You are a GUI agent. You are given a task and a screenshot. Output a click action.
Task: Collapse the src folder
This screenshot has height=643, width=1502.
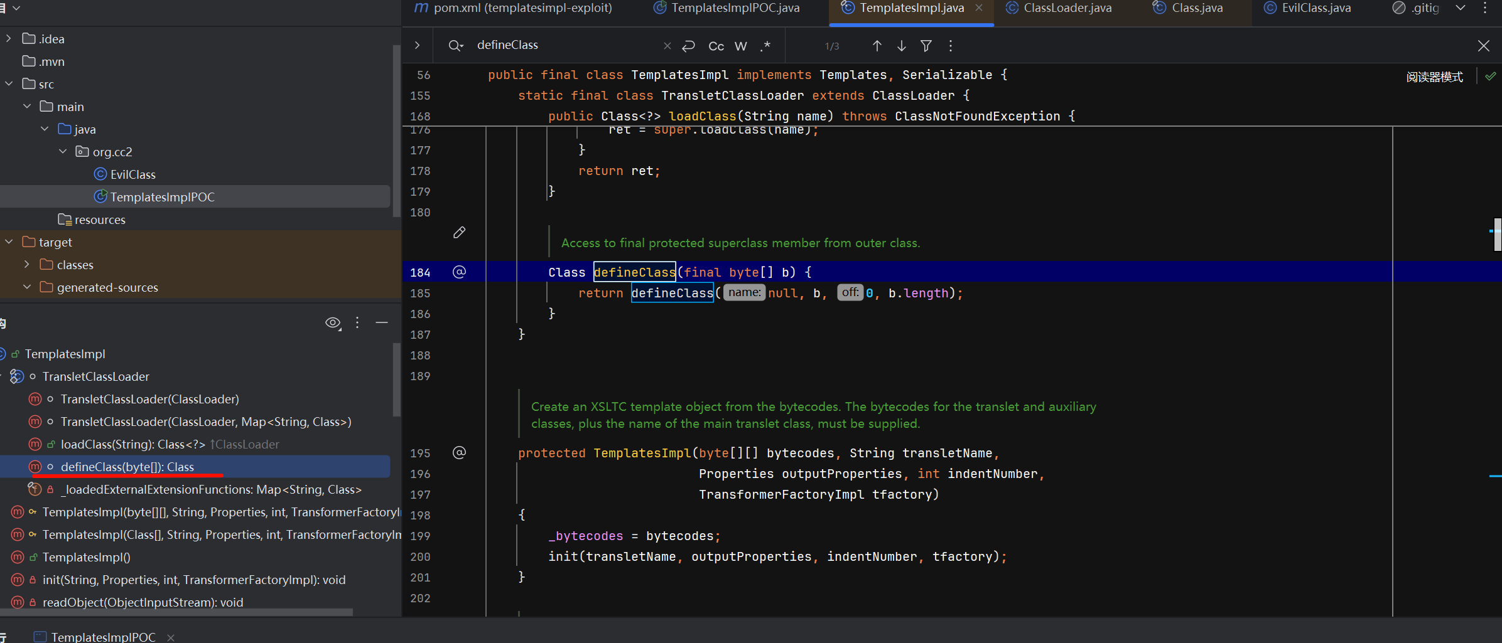click(8, 84)
